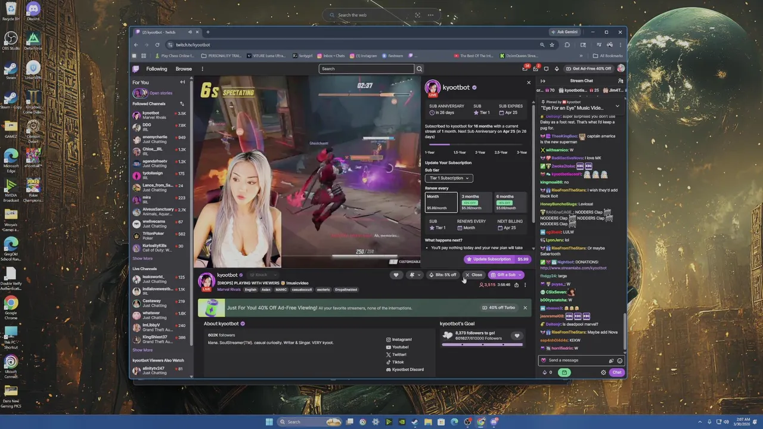Open the Following tab in Twitch nav
Screen dimensions: 763x429
(x=157, y=69)
